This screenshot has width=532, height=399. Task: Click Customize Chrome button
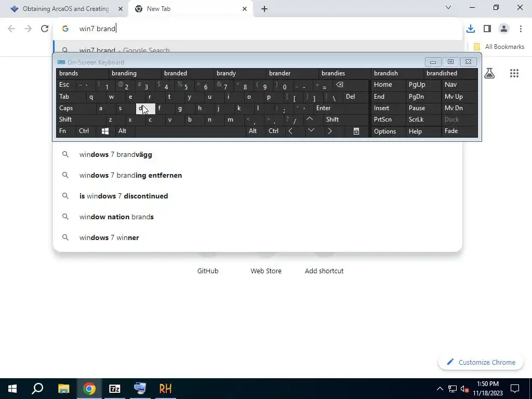[481, 362]
